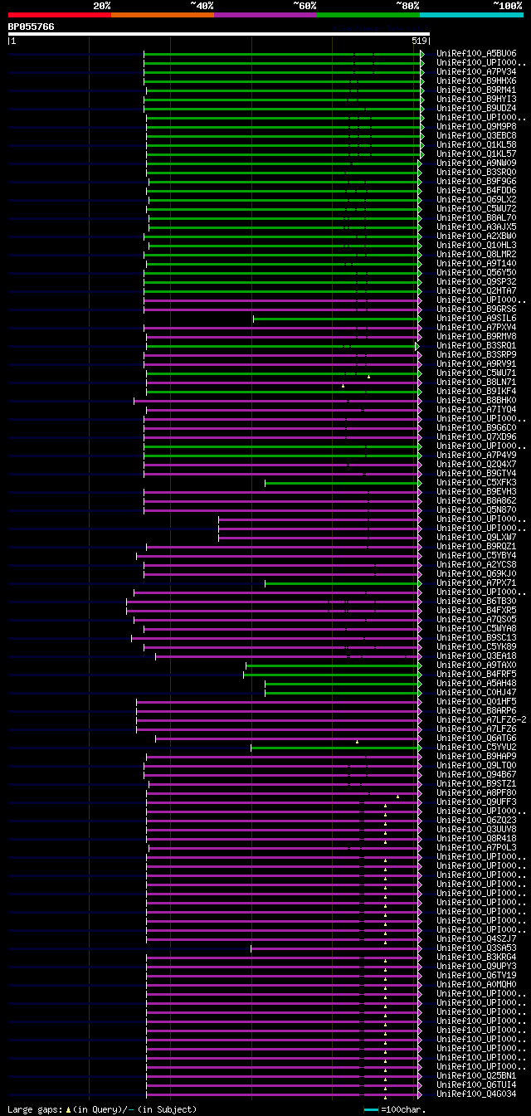The width and height of the screenshot is (531, 1116).
Task: Open hit UniRef100_Q9LXW7
Action: [476, 537]
